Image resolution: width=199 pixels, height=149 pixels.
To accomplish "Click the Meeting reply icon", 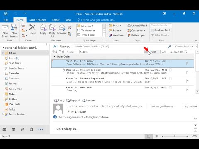I will (x=70, y=27).
